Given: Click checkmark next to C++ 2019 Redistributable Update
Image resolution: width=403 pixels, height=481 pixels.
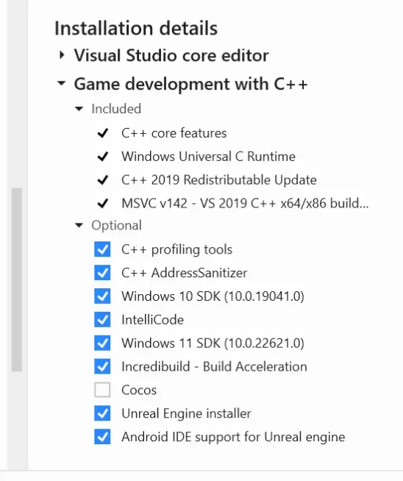Looking at the screenshot, I should 103,179.
